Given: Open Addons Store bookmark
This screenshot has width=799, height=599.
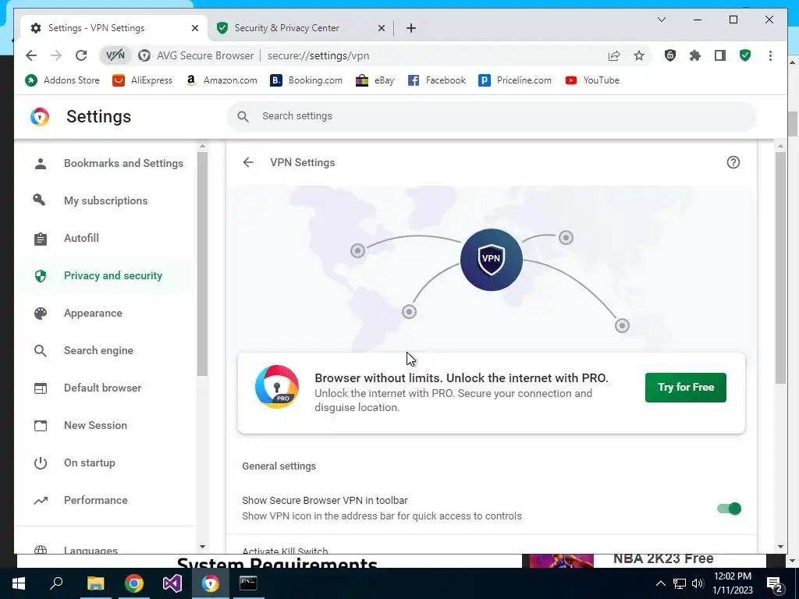Looking at the screenshot, I should coord(62,80).
